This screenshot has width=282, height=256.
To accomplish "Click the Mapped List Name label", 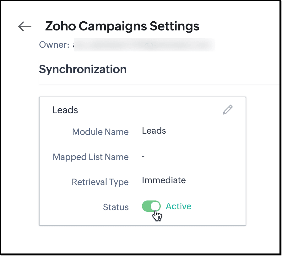I will pyautogui.click(x=91, y=157).
